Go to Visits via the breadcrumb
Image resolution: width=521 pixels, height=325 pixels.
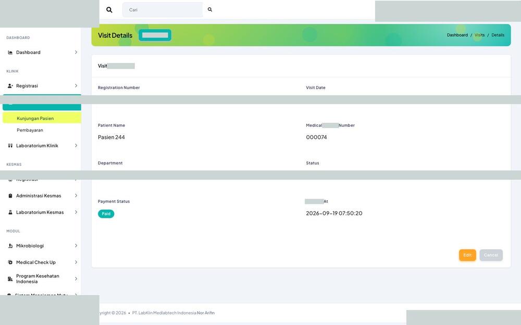(479, 35)
